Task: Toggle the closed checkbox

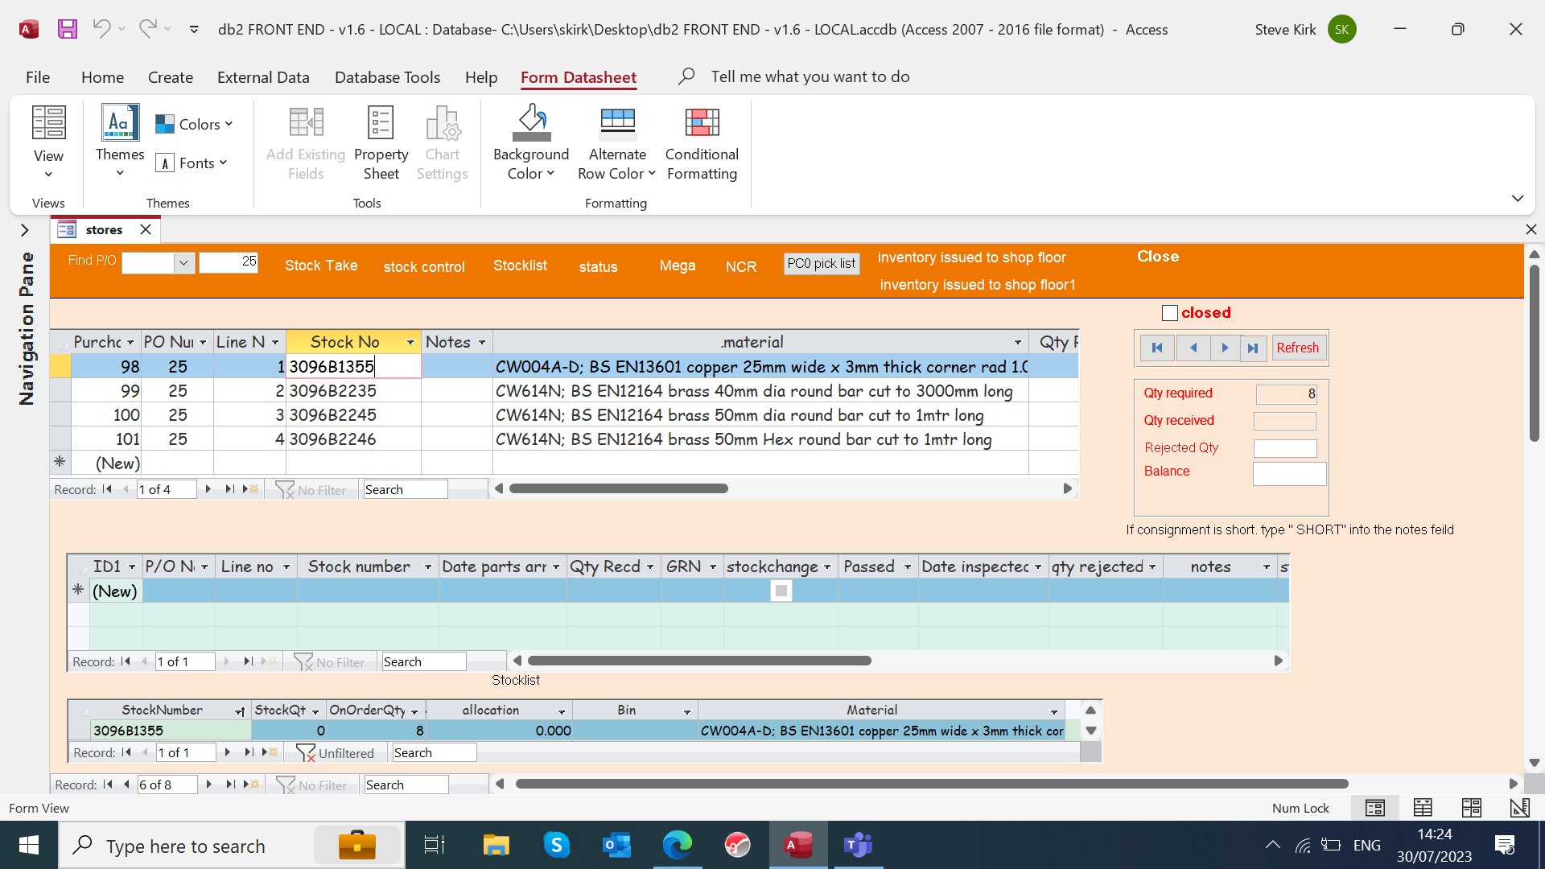Action: coord(1170,313)
